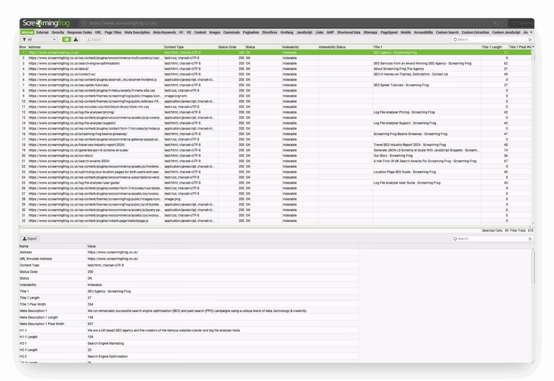Click the top Export button
Screen dimensions: 554x381
(94, 40)
